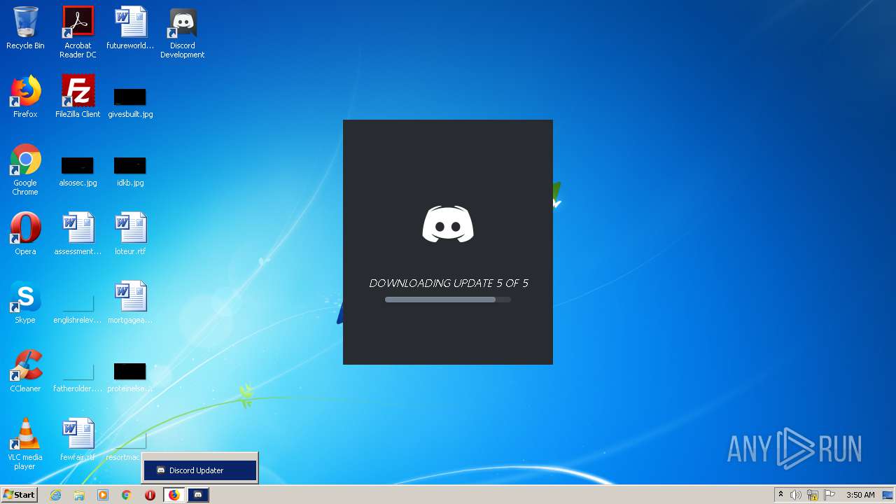Select givesbuilt.jpg image file
This screenshot has width=896, height=504.
pos(130,102)
